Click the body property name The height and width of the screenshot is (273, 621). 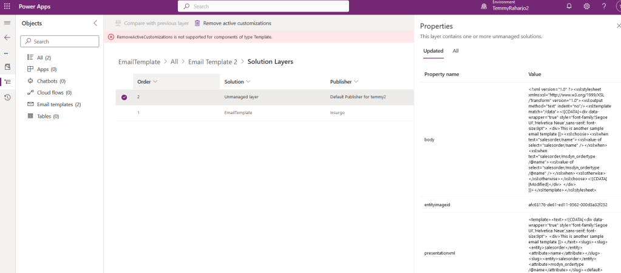tap(429, 140)
